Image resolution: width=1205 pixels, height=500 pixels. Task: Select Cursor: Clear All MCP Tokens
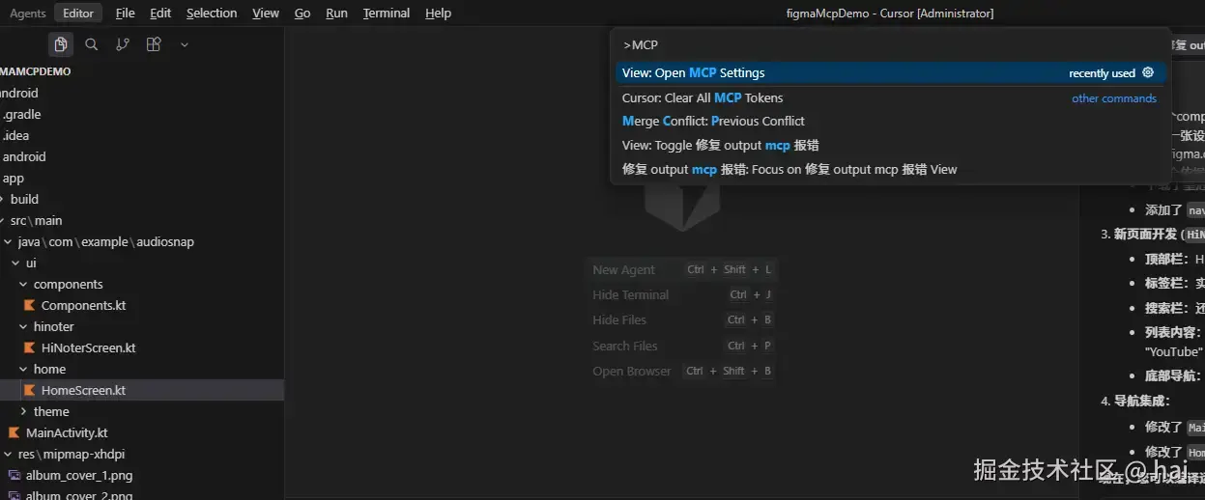tap(889, 98)
